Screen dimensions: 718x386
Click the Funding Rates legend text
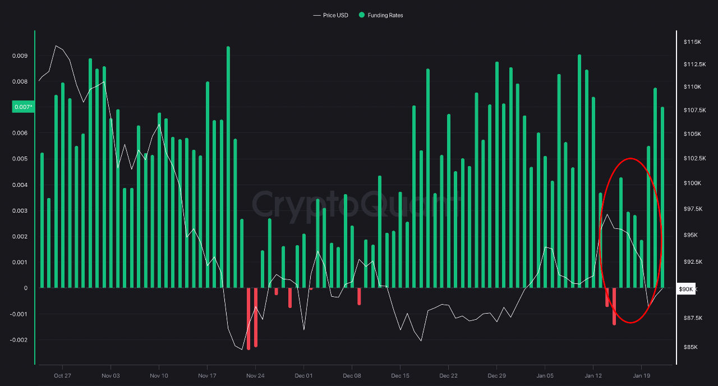coord(386,15)
